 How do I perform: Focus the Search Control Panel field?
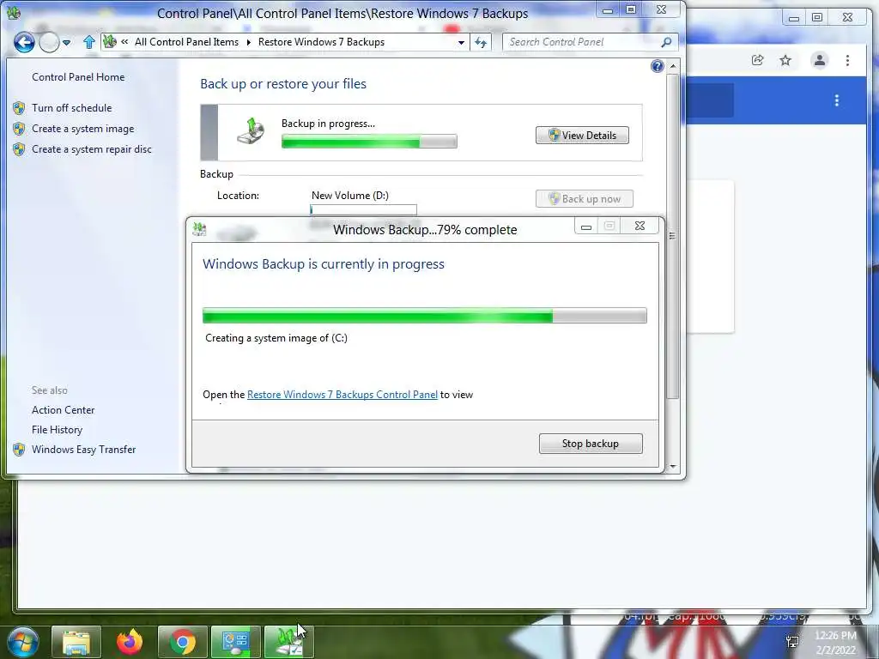click(583, 42)
